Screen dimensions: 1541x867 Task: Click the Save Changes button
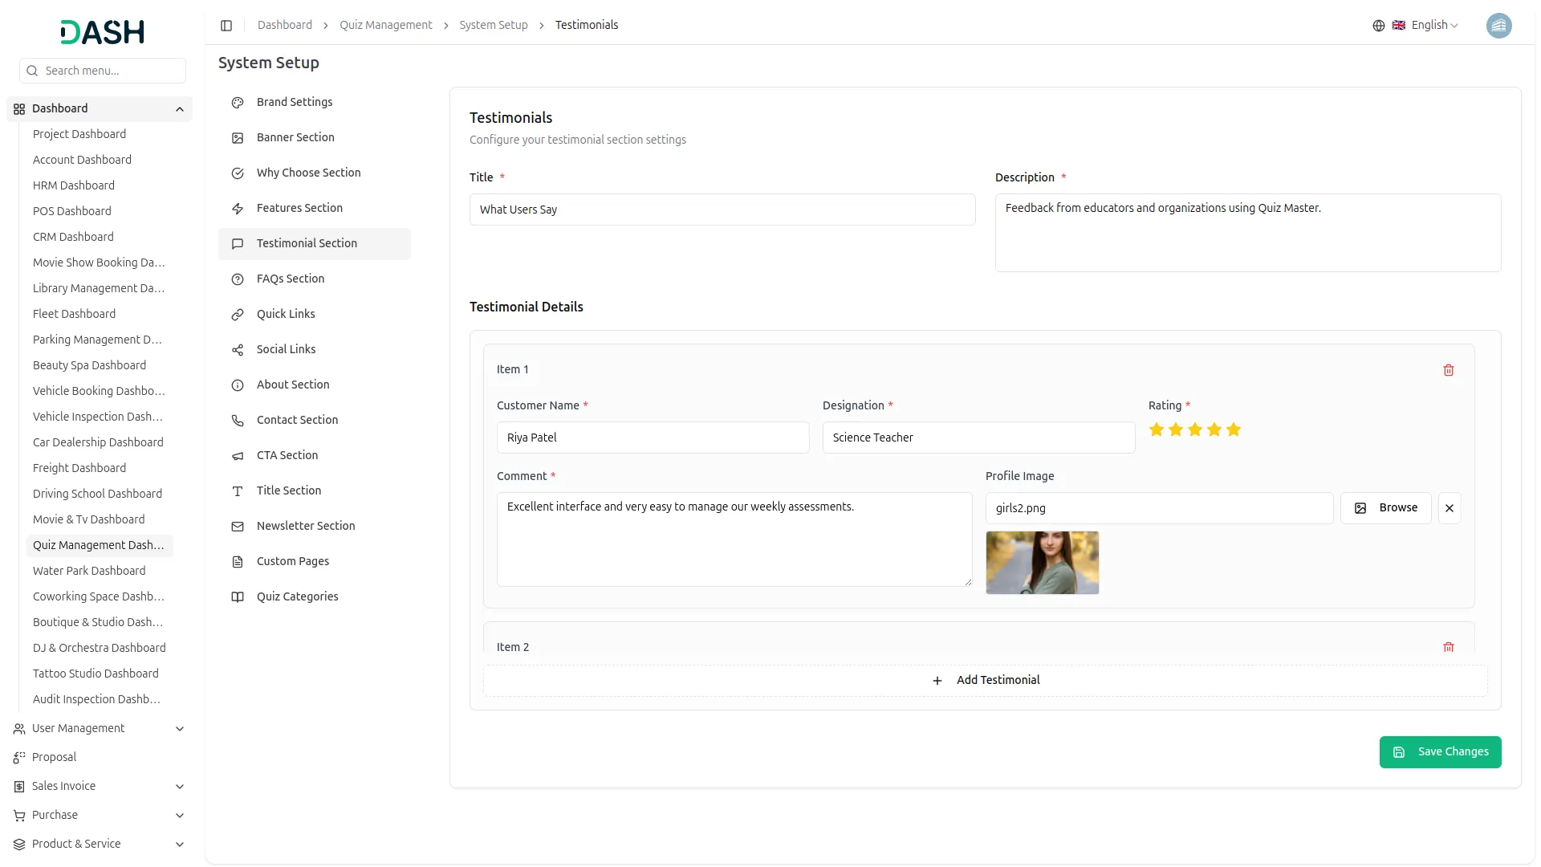point(1440,752)
